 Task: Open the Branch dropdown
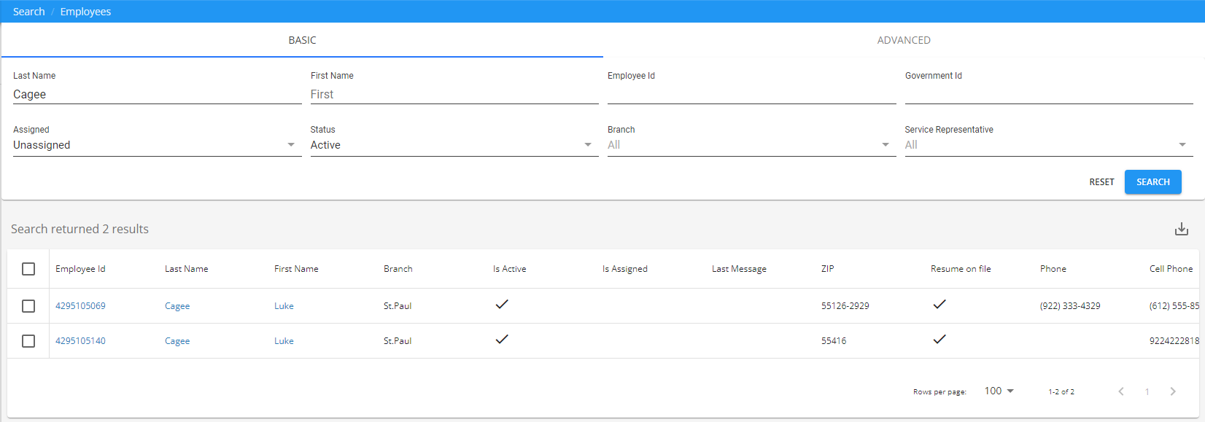(751, 145)
